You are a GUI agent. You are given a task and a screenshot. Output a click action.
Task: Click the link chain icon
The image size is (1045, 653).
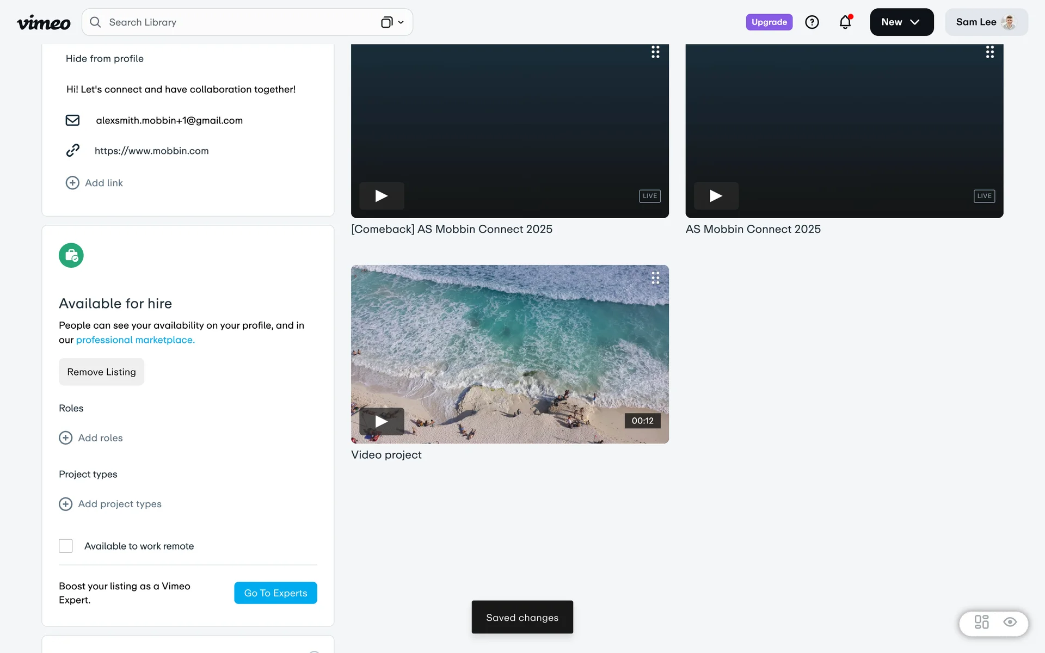[72, 151]
